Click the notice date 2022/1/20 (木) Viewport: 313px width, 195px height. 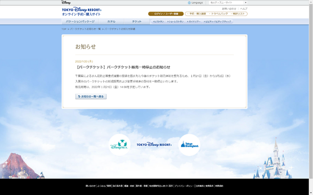click(84, 61)
